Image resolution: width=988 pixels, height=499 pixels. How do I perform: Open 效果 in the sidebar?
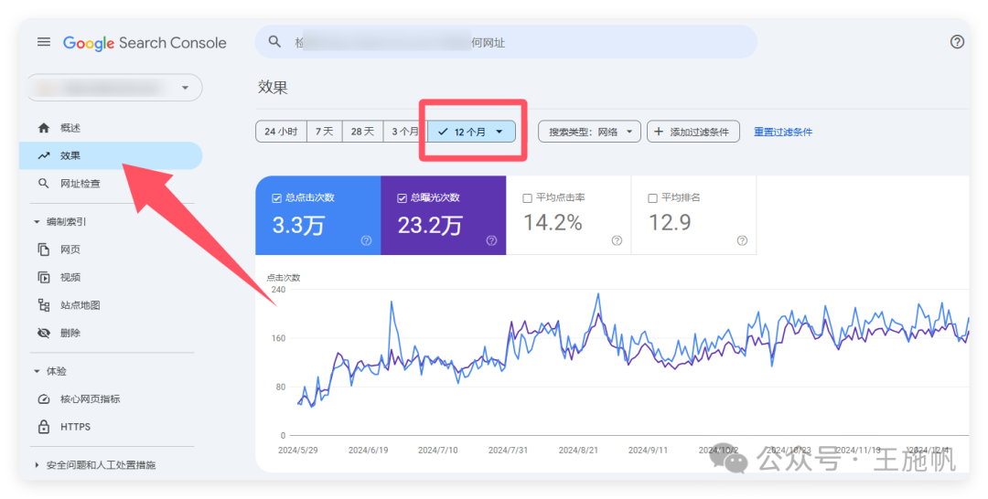point(111,155)
